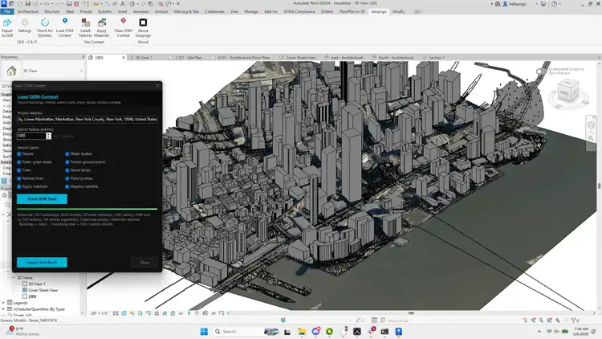Switch to the Collaborate ribbon tab

[x=214, y=11]
